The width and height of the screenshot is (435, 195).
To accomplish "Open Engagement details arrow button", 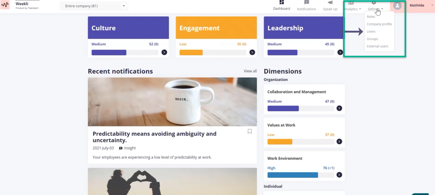I will tap(252, 52).
